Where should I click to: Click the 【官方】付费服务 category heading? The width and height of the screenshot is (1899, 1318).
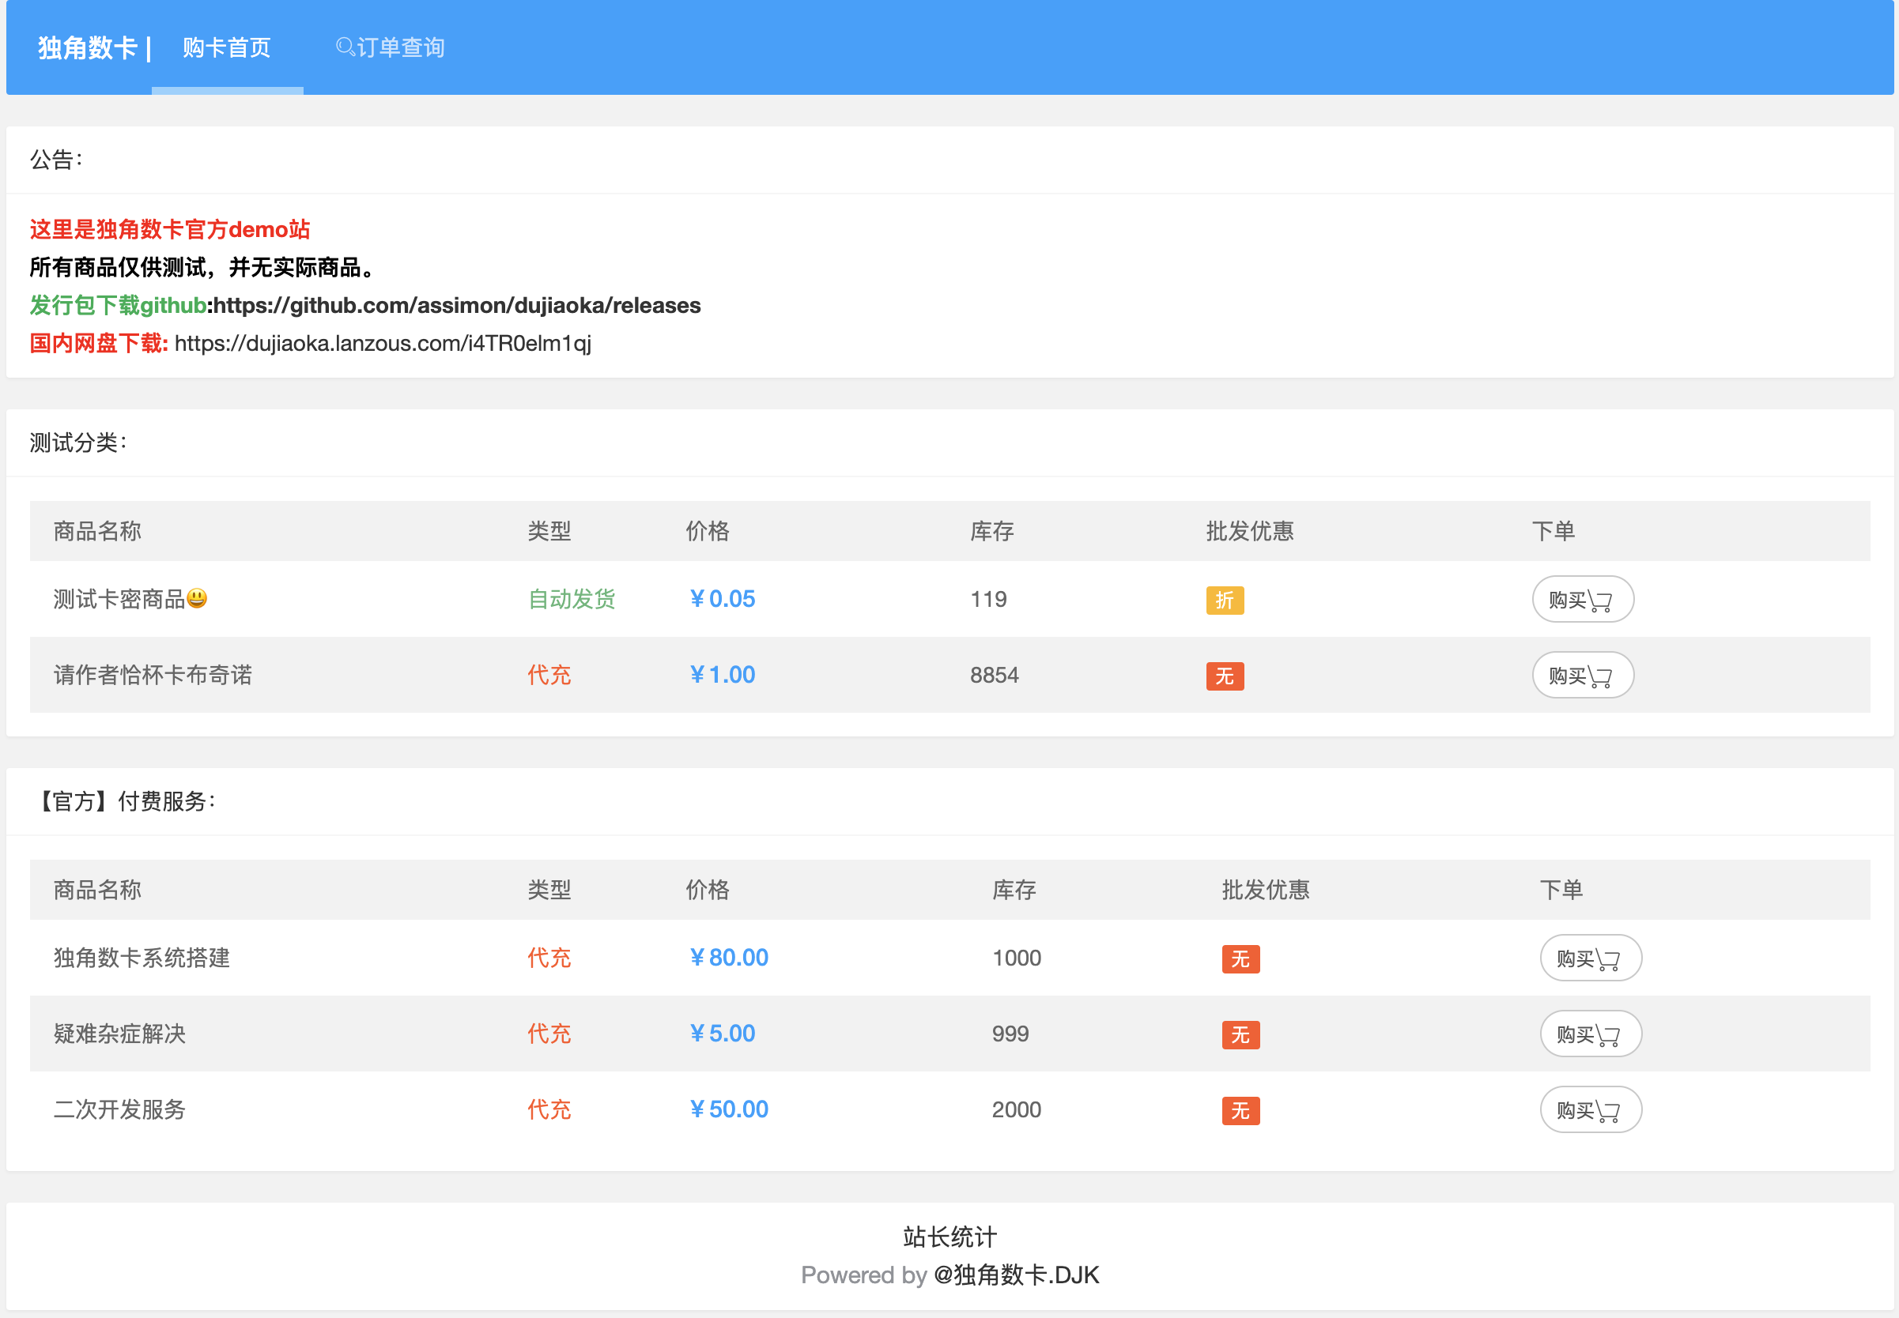124,801
